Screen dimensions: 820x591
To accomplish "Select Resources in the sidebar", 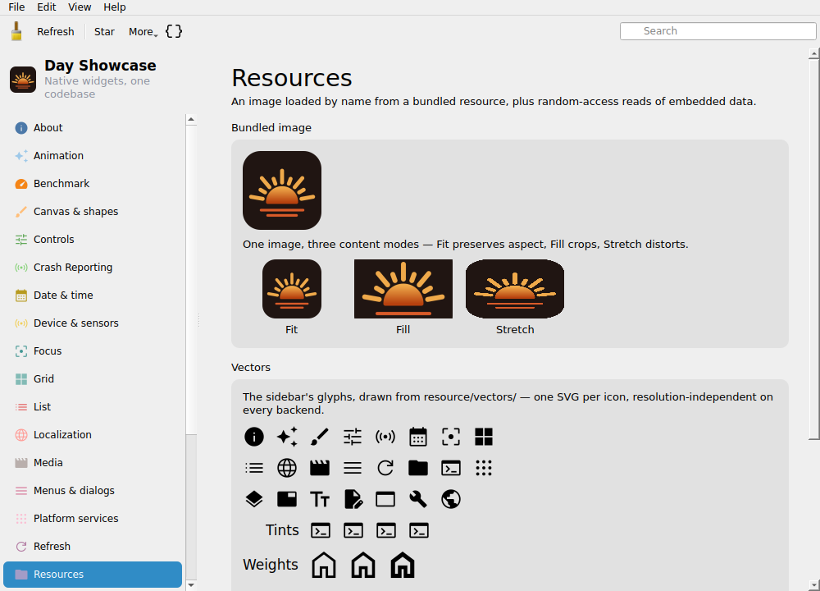I will click(93, 575).
